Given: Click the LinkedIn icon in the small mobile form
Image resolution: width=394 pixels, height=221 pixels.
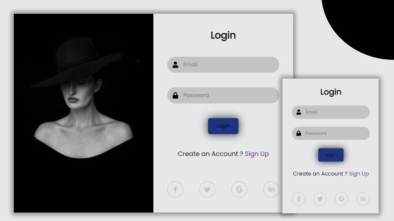Looking at the screenshot, I should 363,199.
